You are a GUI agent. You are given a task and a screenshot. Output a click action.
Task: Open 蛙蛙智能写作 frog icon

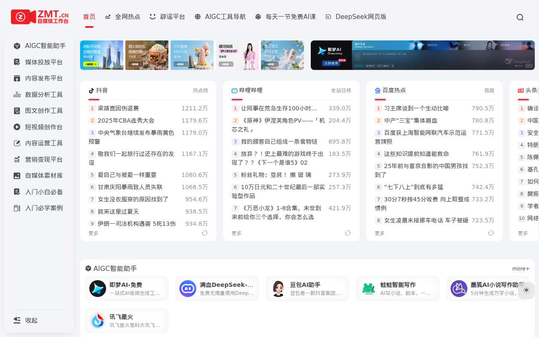click(x=368, y=289)
